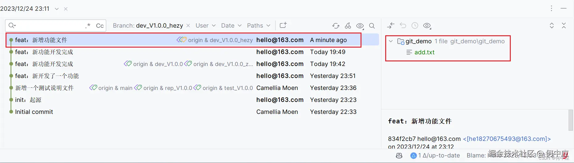
Task: Toggle match case Cc option
Action: 100,26
